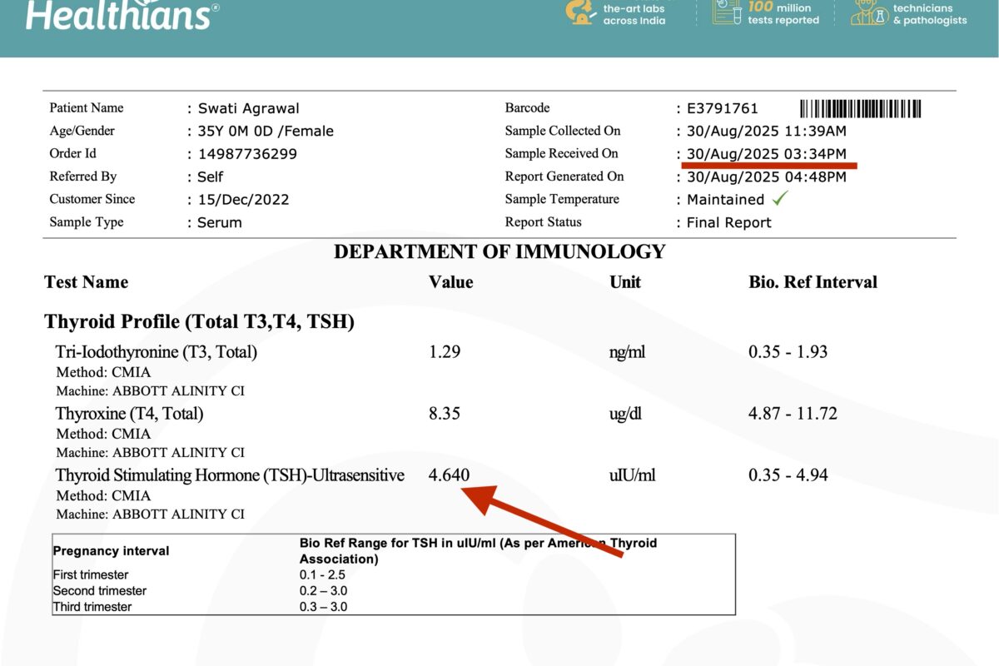Click the Report Status field label
999x666 pixels.
click(544, 222)
